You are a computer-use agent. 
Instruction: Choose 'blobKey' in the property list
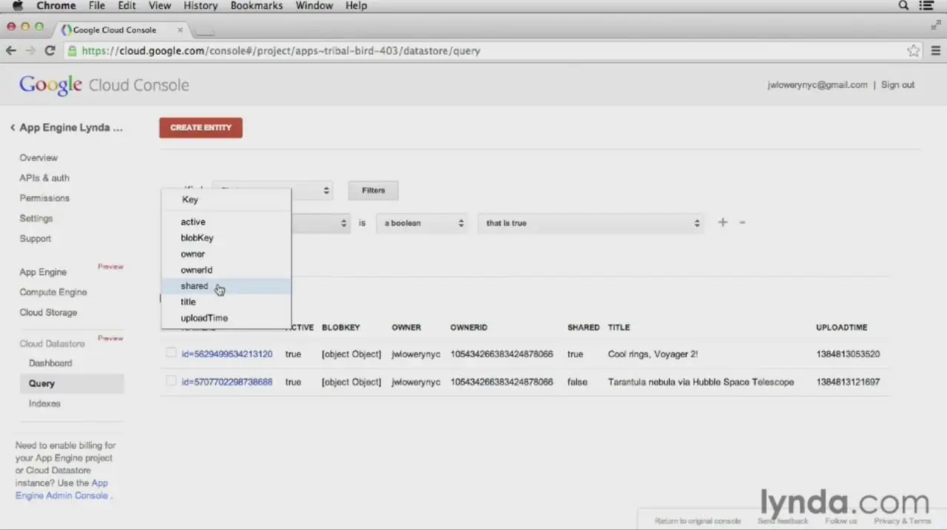point(226,238)
